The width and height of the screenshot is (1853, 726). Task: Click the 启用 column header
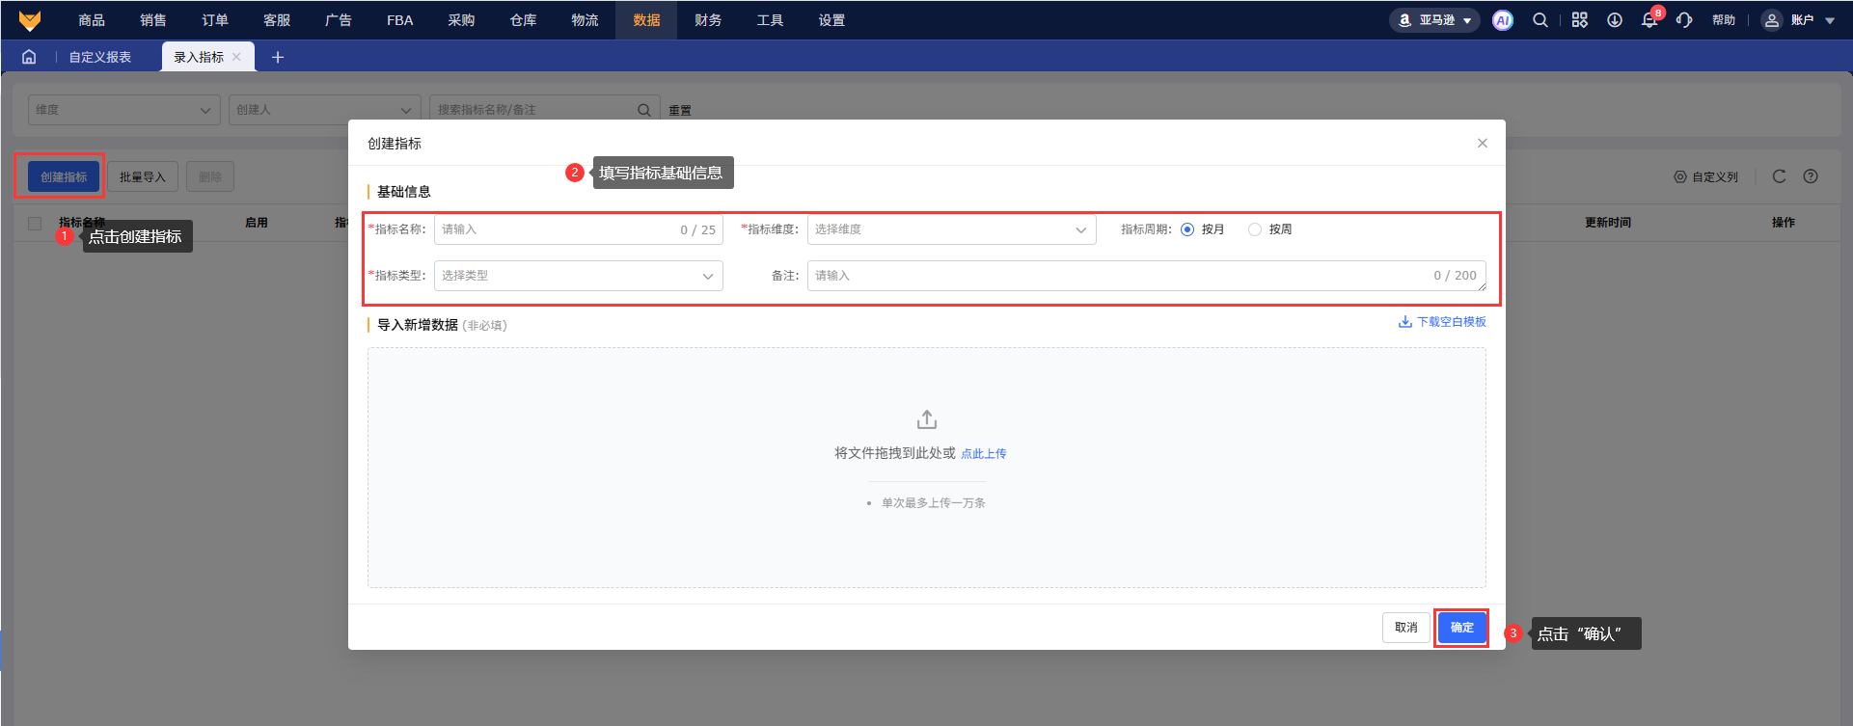click(x=257, y=223)
